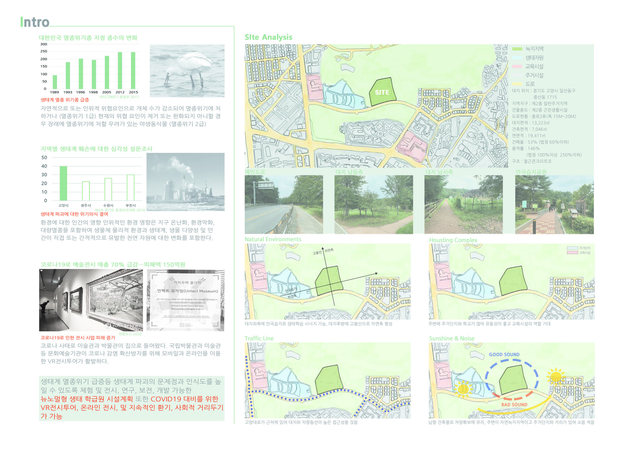Viewport: 637px width, 450px height.
Task: Open the Untact Museum notice image
Action: 185,300
